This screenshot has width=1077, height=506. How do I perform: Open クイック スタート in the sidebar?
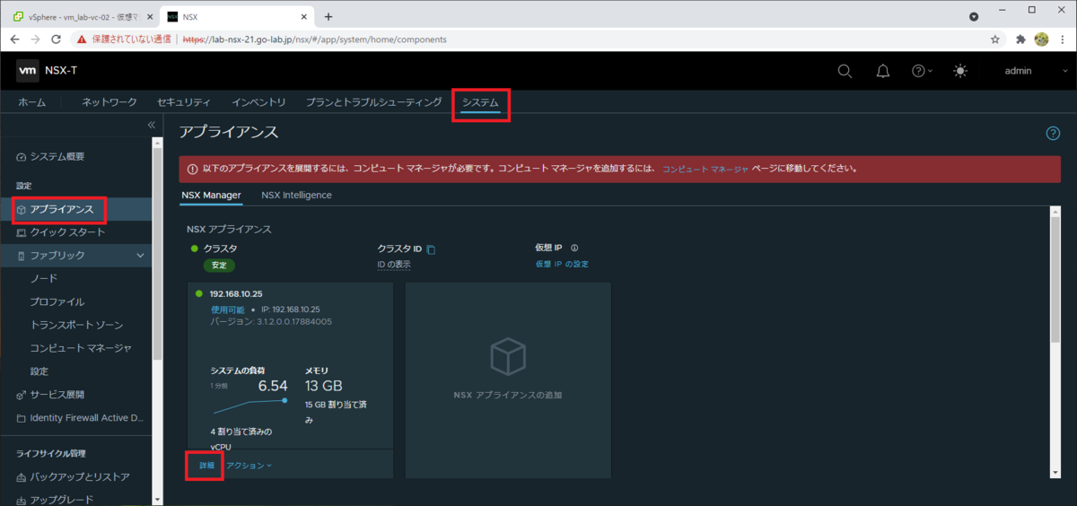tap(67, 232)
